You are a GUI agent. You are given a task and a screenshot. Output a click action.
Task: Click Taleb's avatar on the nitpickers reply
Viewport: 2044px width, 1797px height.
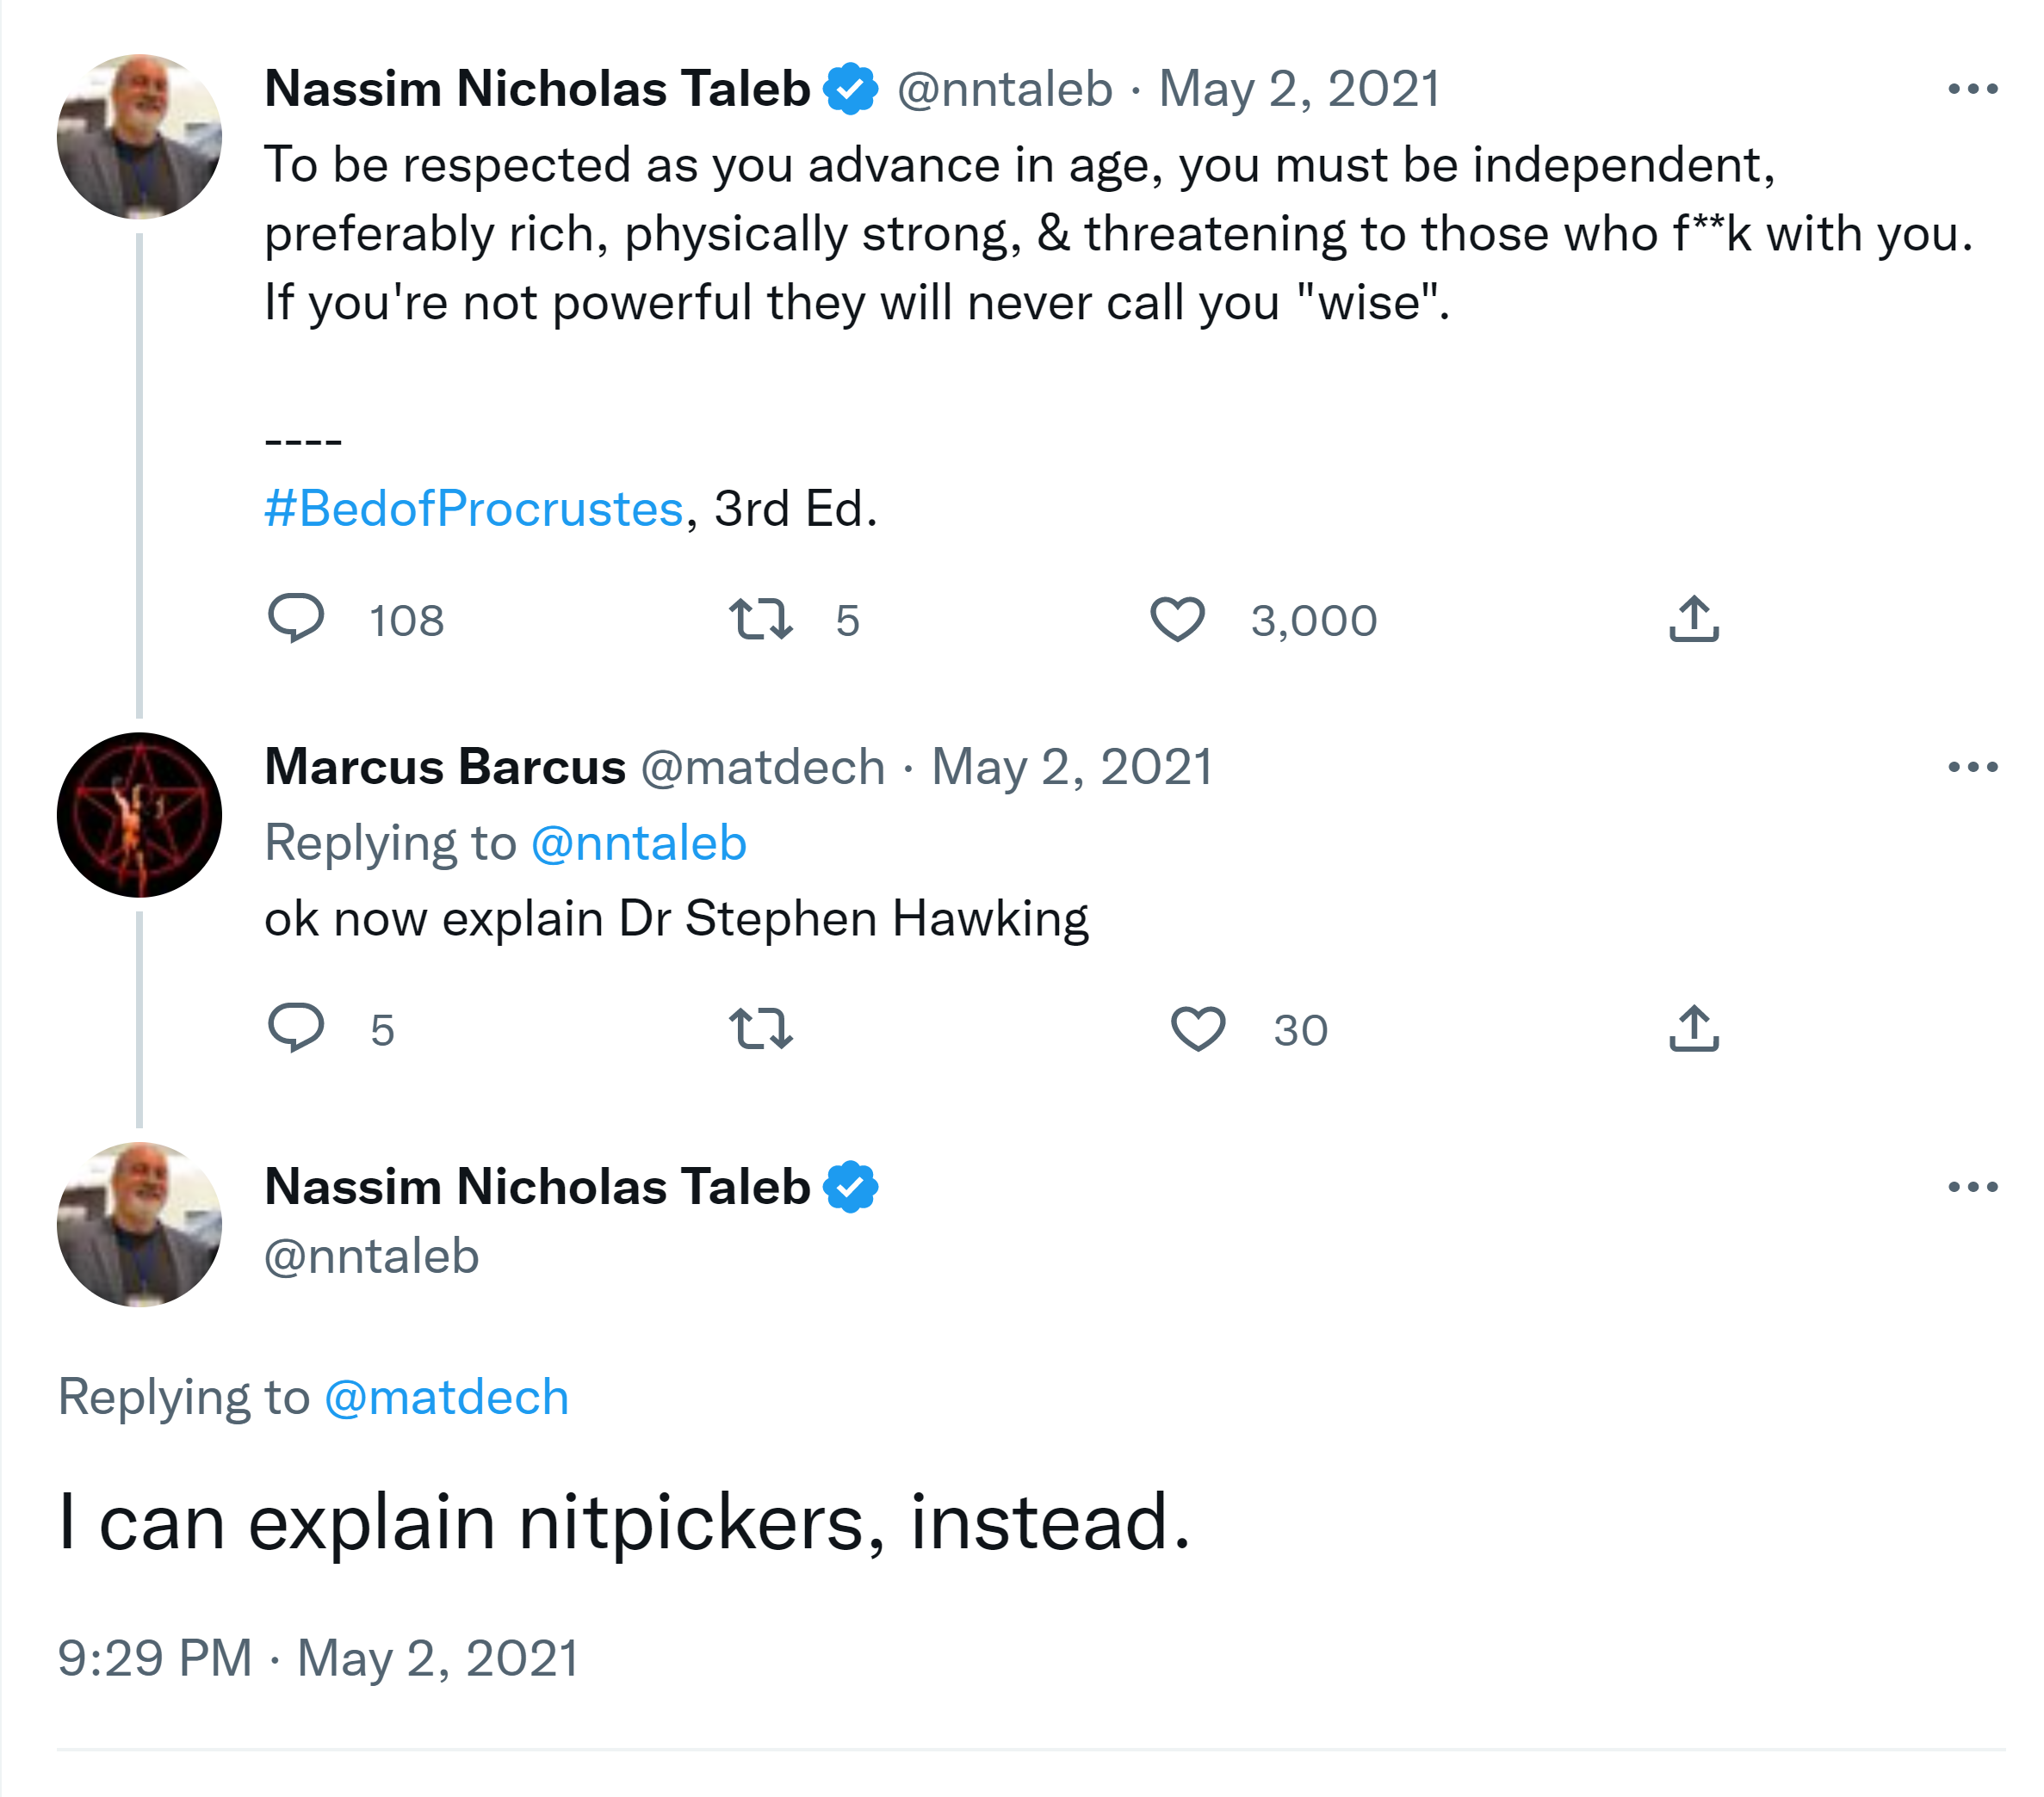140,1225
